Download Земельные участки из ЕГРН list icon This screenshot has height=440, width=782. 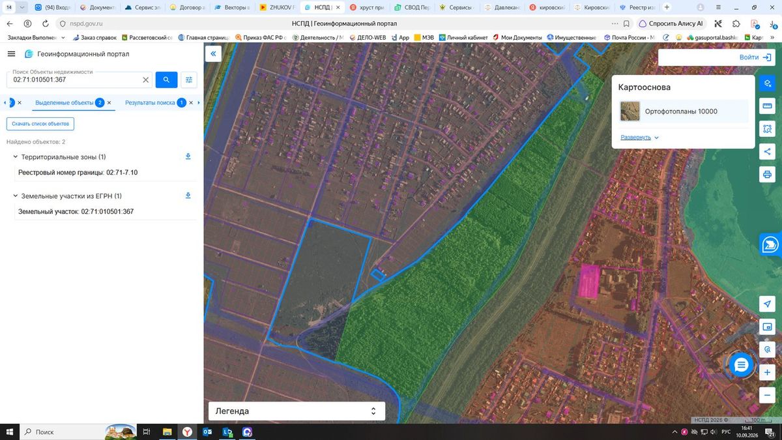point(188,196)
